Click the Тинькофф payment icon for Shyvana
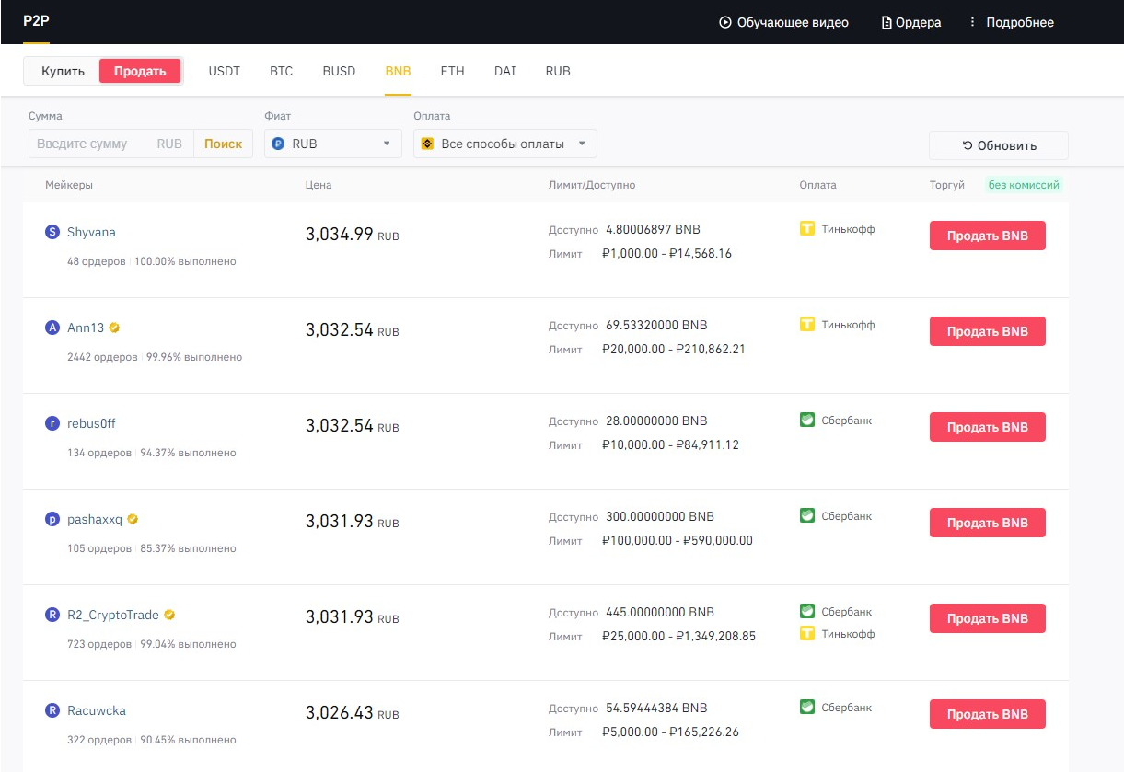 (807, 229)
